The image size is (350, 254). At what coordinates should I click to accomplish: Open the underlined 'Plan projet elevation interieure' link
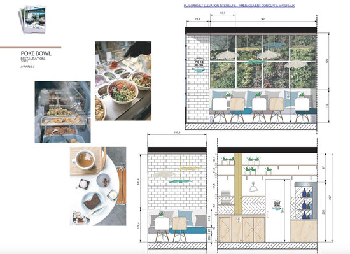239,6
